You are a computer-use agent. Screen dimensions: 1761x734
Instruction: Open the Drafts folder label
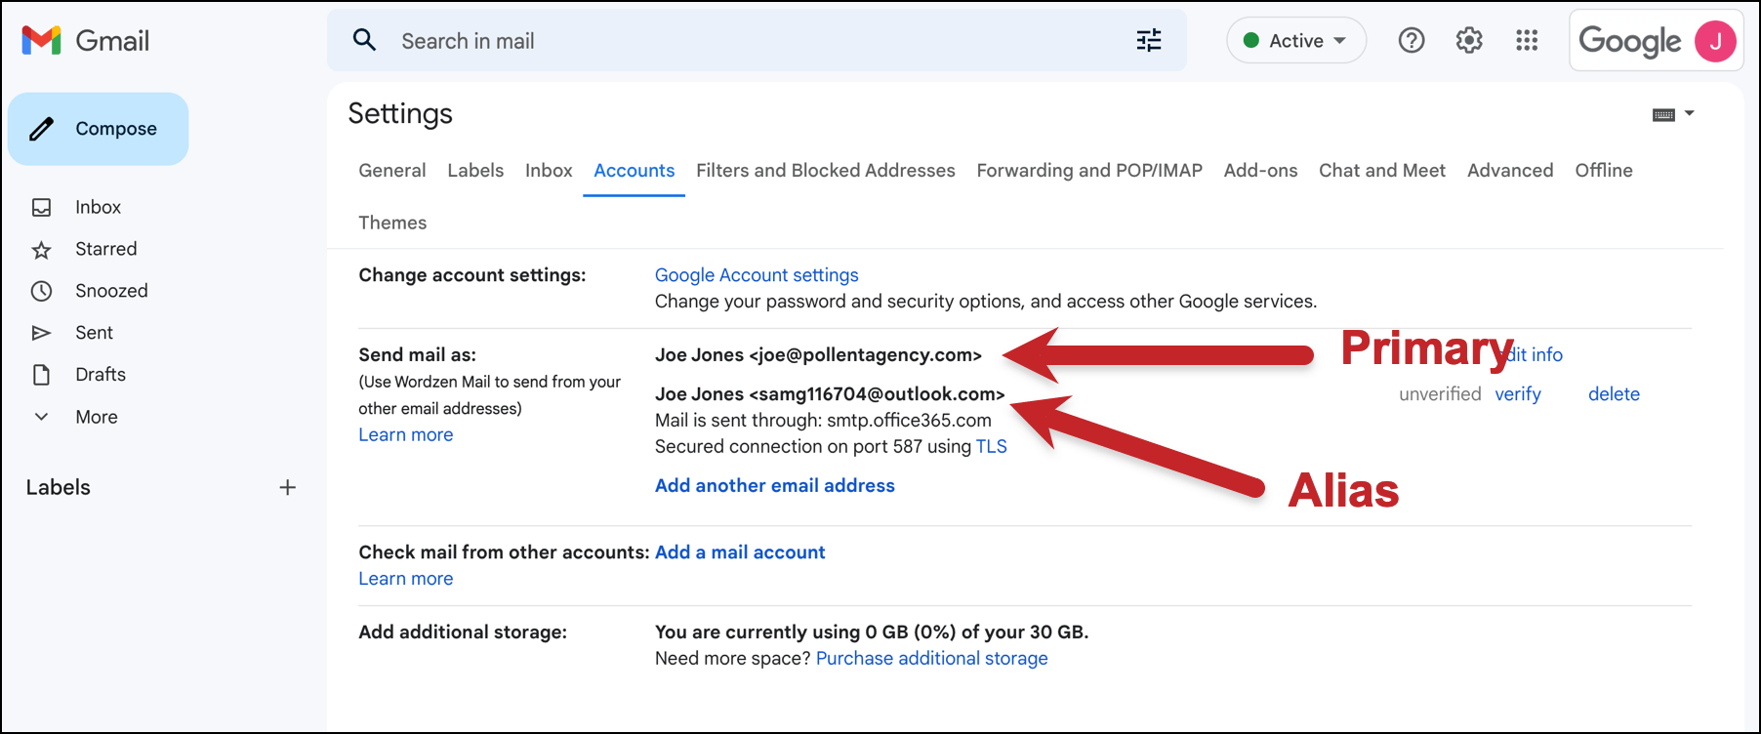click(x=101, y=375)
